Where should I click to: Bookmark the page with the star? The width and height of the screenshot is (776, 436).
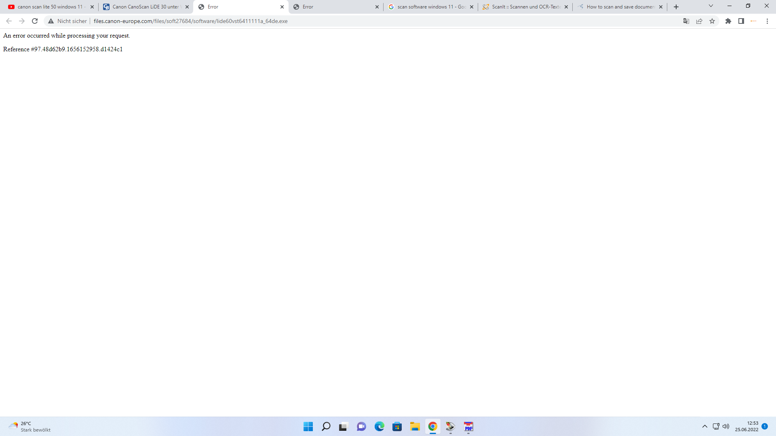pos(712,21)
